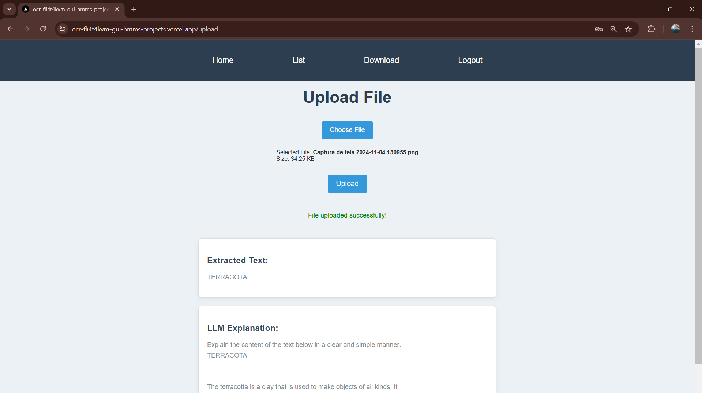Screen dimensions: 702x393
Task: Open site information icon in address bar
Action: pyautogui.click(x=63, y=29)
